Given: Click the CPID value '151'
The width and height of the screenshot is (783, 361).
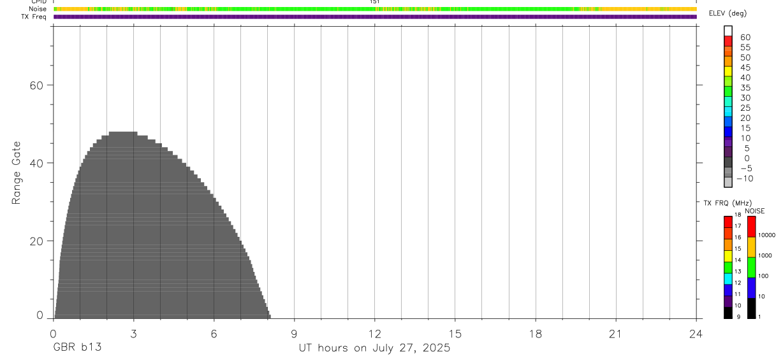Looking at the screenshot, I should click(x=375, y=2).
